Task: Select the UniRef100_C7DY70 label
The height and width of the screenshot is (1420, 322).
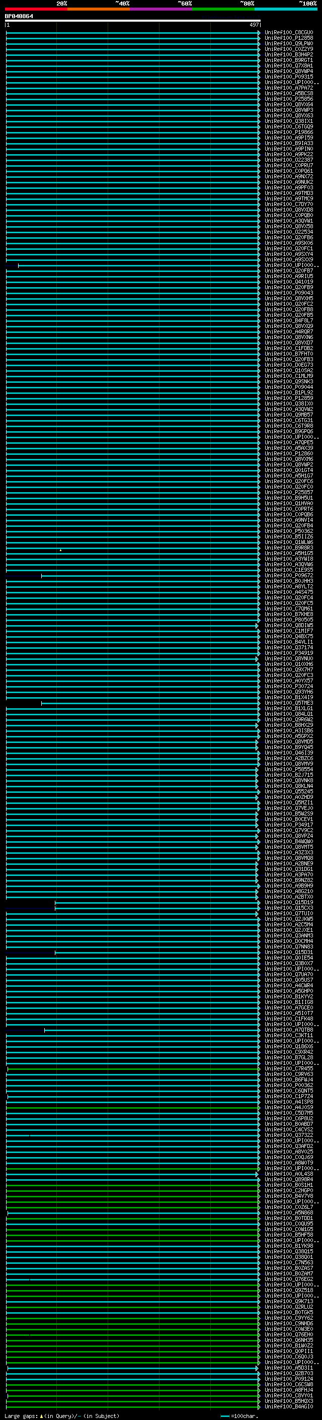Action: pos(288,205)
